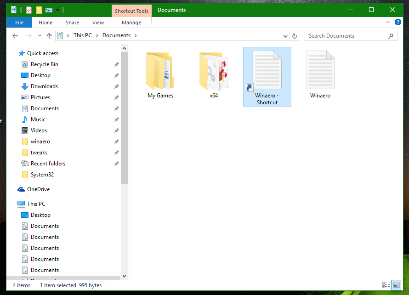Go back to the previous folder

click(x=15, y=35)
